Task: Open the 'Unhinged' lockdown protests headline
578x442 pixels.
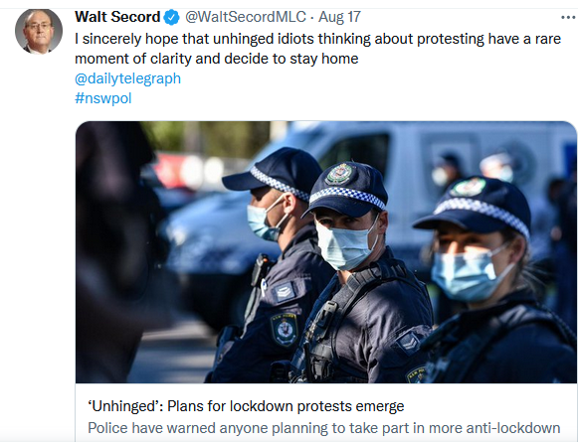Action: click(246, 406)
